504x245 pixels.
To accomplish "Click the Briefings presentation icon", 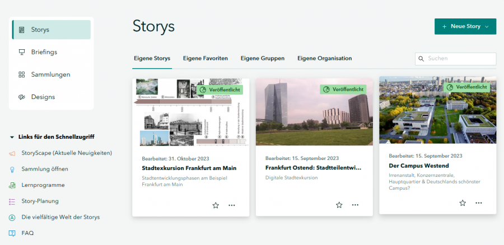I will [22, 52].
